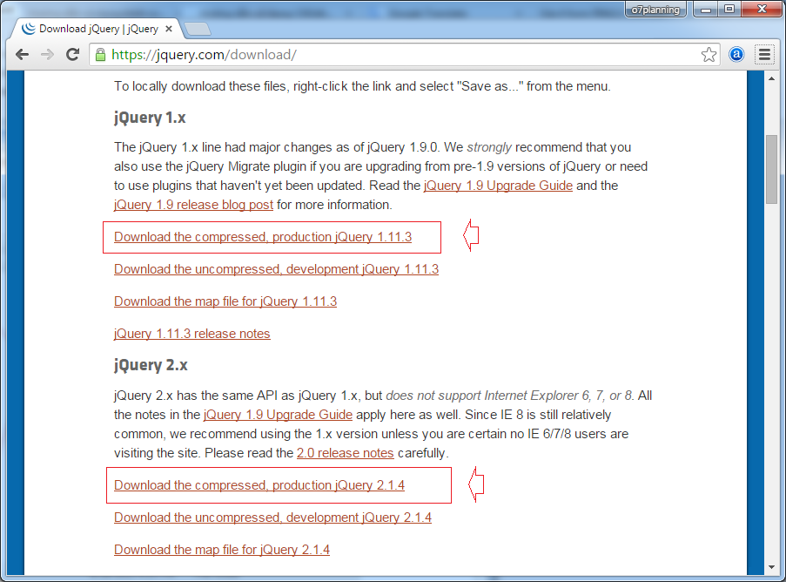Image resolution: width=786 pixels, height=582 pixels.
Task: Download the map file for jQuery 1.11.3
Action: tap(225, 301)
